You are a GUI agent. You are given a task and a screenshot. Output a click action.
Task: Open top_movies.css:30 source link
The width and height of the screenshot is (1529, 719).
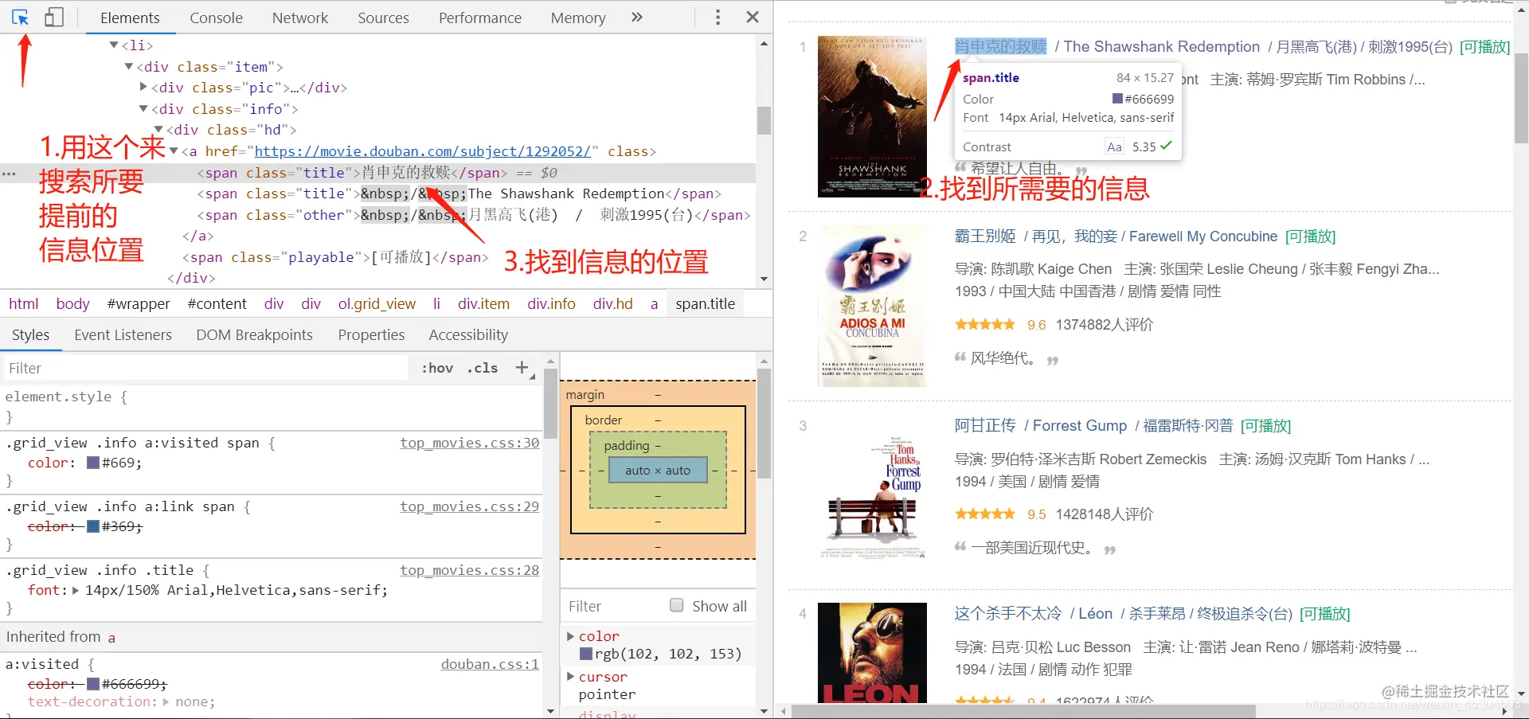469,443
